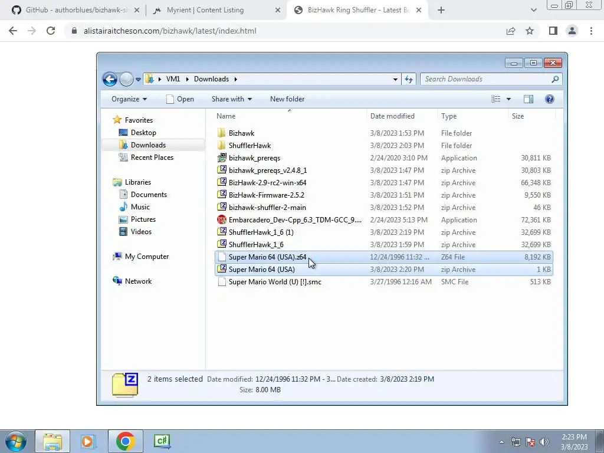Close the BizHawk Ring Shuffler tab
This screenshot has height=453, width=604.
click(419, 10)
